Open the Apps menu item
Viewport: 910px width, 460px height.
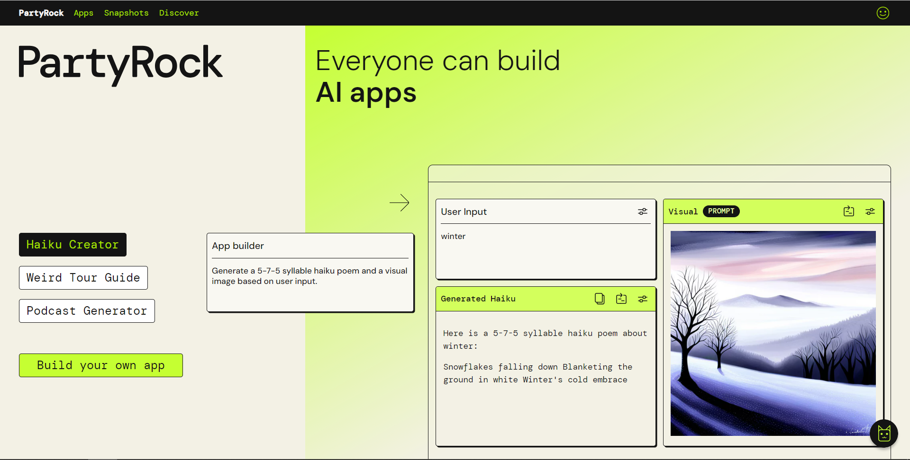(83, 13)
